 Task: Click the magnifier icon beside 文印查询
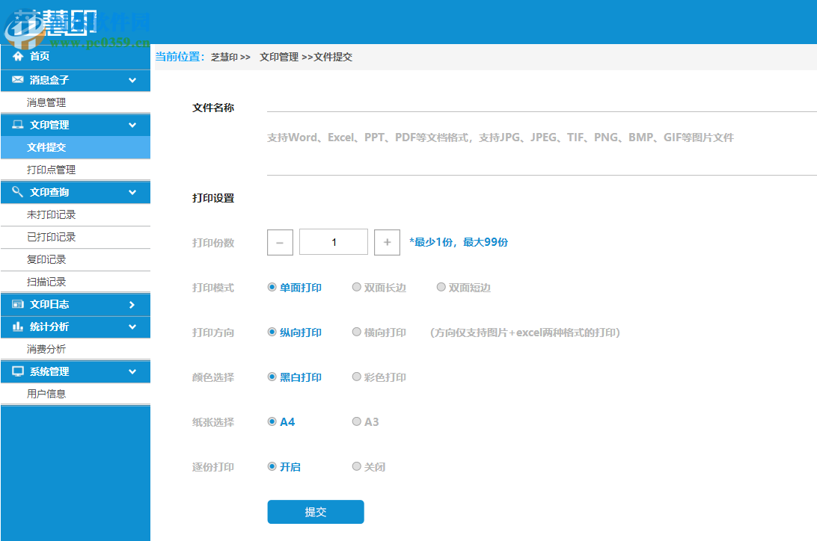pos(16,192)
